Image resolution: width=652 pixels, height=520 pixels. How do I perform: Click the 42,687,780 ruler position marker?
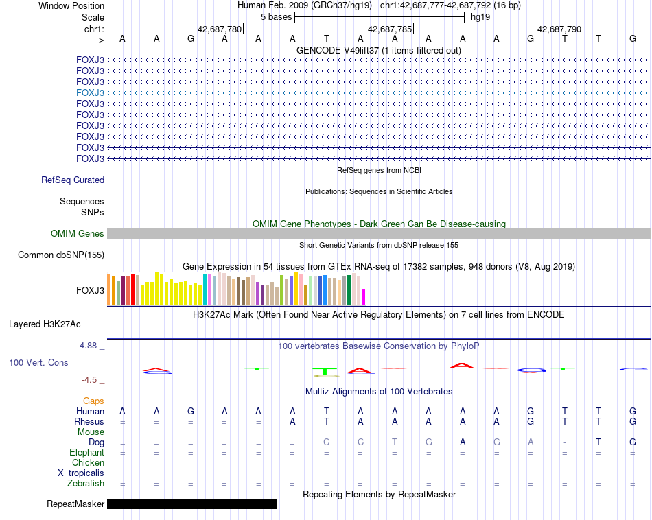pyautogui.click(x=220, y=29)
